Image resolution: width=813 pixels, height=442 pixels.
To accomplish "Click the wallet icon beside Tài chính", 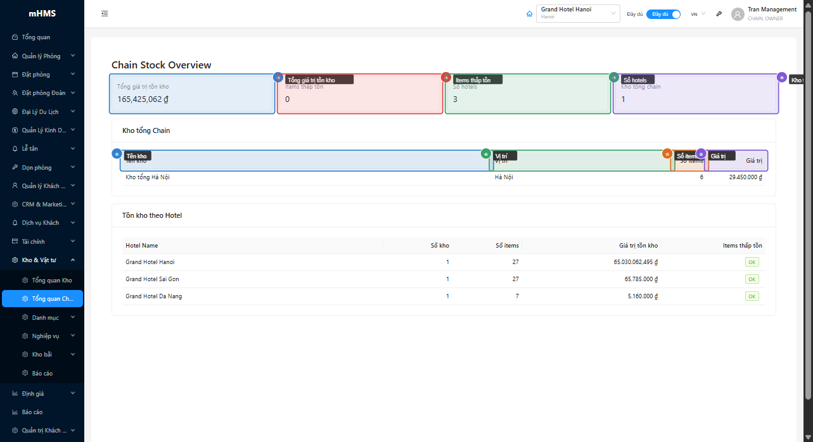I will [15, 242].
